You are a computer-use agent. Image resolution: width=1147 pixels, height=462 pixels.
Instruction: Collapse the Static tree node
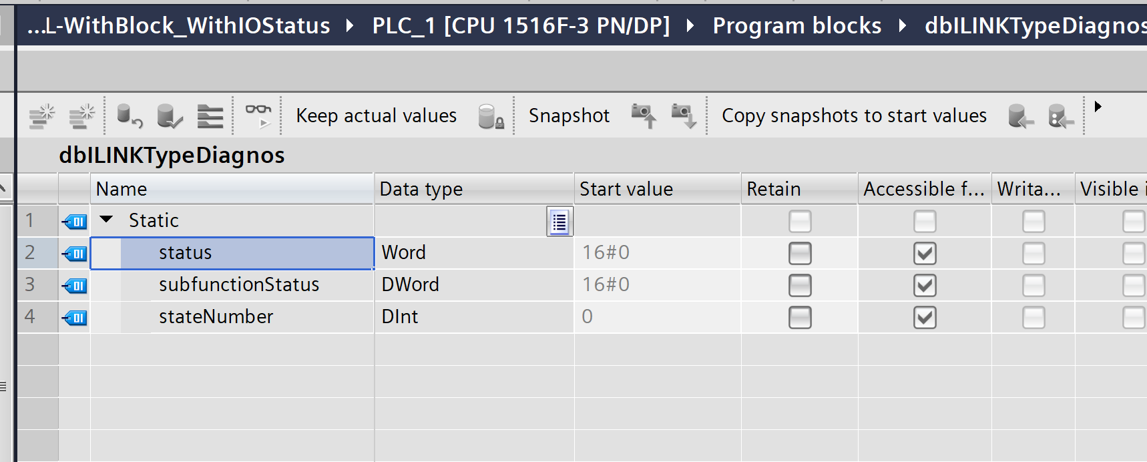(x=106, y=220)
